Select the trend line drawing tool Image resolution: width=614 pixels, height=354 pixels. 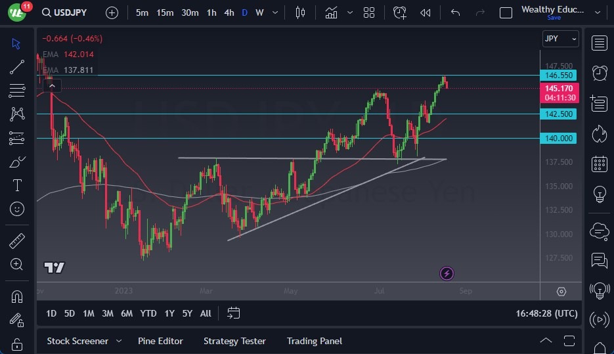coord(17,66)
